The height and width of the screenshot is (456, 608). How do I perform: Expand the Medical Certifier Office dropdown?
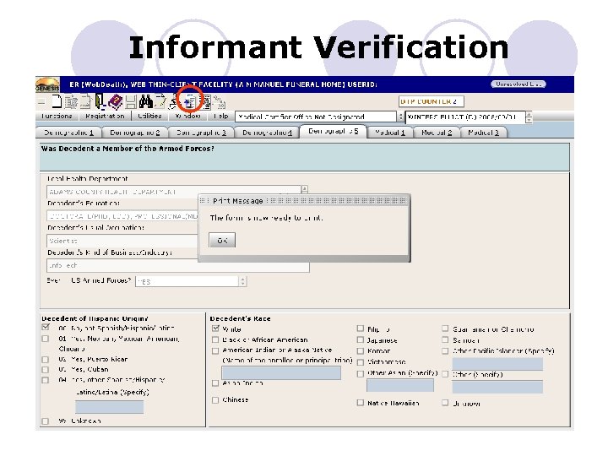tap(400, 117)
